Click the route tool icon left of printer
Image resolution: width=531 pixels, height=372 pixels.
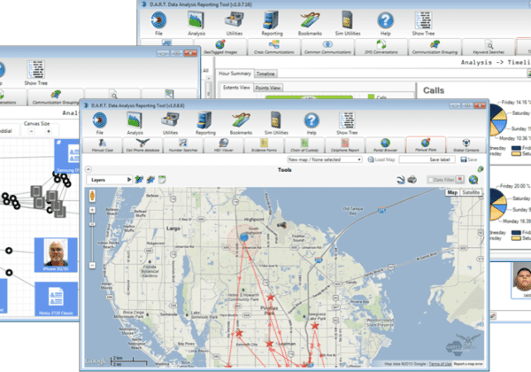point(401,180)
